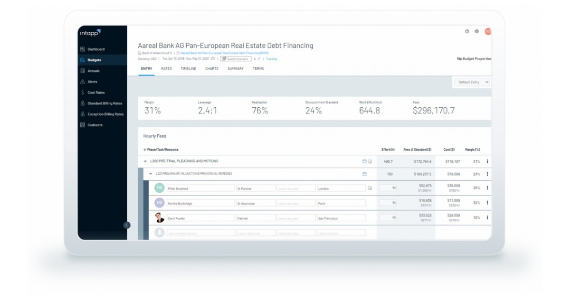Click the note icon on Miller Botsford's row
The width and height of the screenshot is (570, 299).
click(370, 188)
